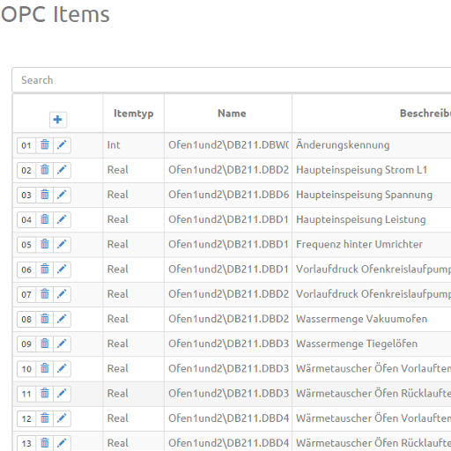451x451 pixels.
Task: Delete row 09 with trash icon
Action: (45, 344)
